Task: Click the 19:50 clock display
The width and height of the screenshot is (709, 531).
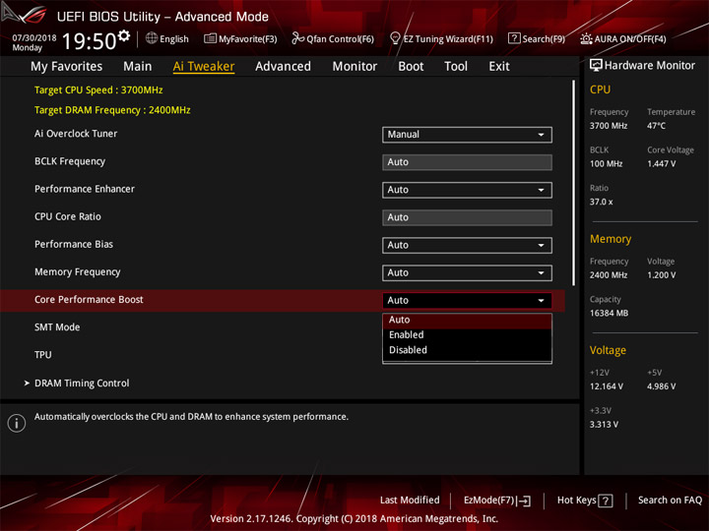Action: [x=89, y=41]
